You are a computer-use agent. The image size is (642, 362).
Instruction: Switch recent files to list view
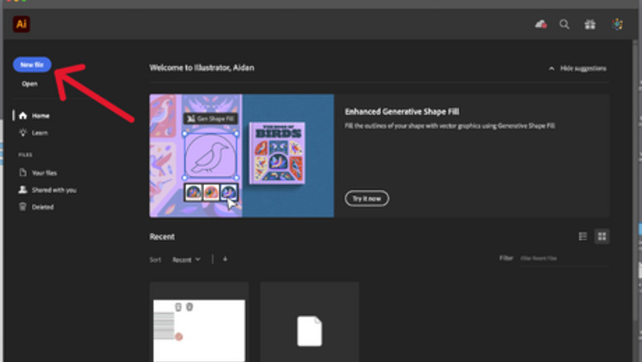click(x=584, y=237)
